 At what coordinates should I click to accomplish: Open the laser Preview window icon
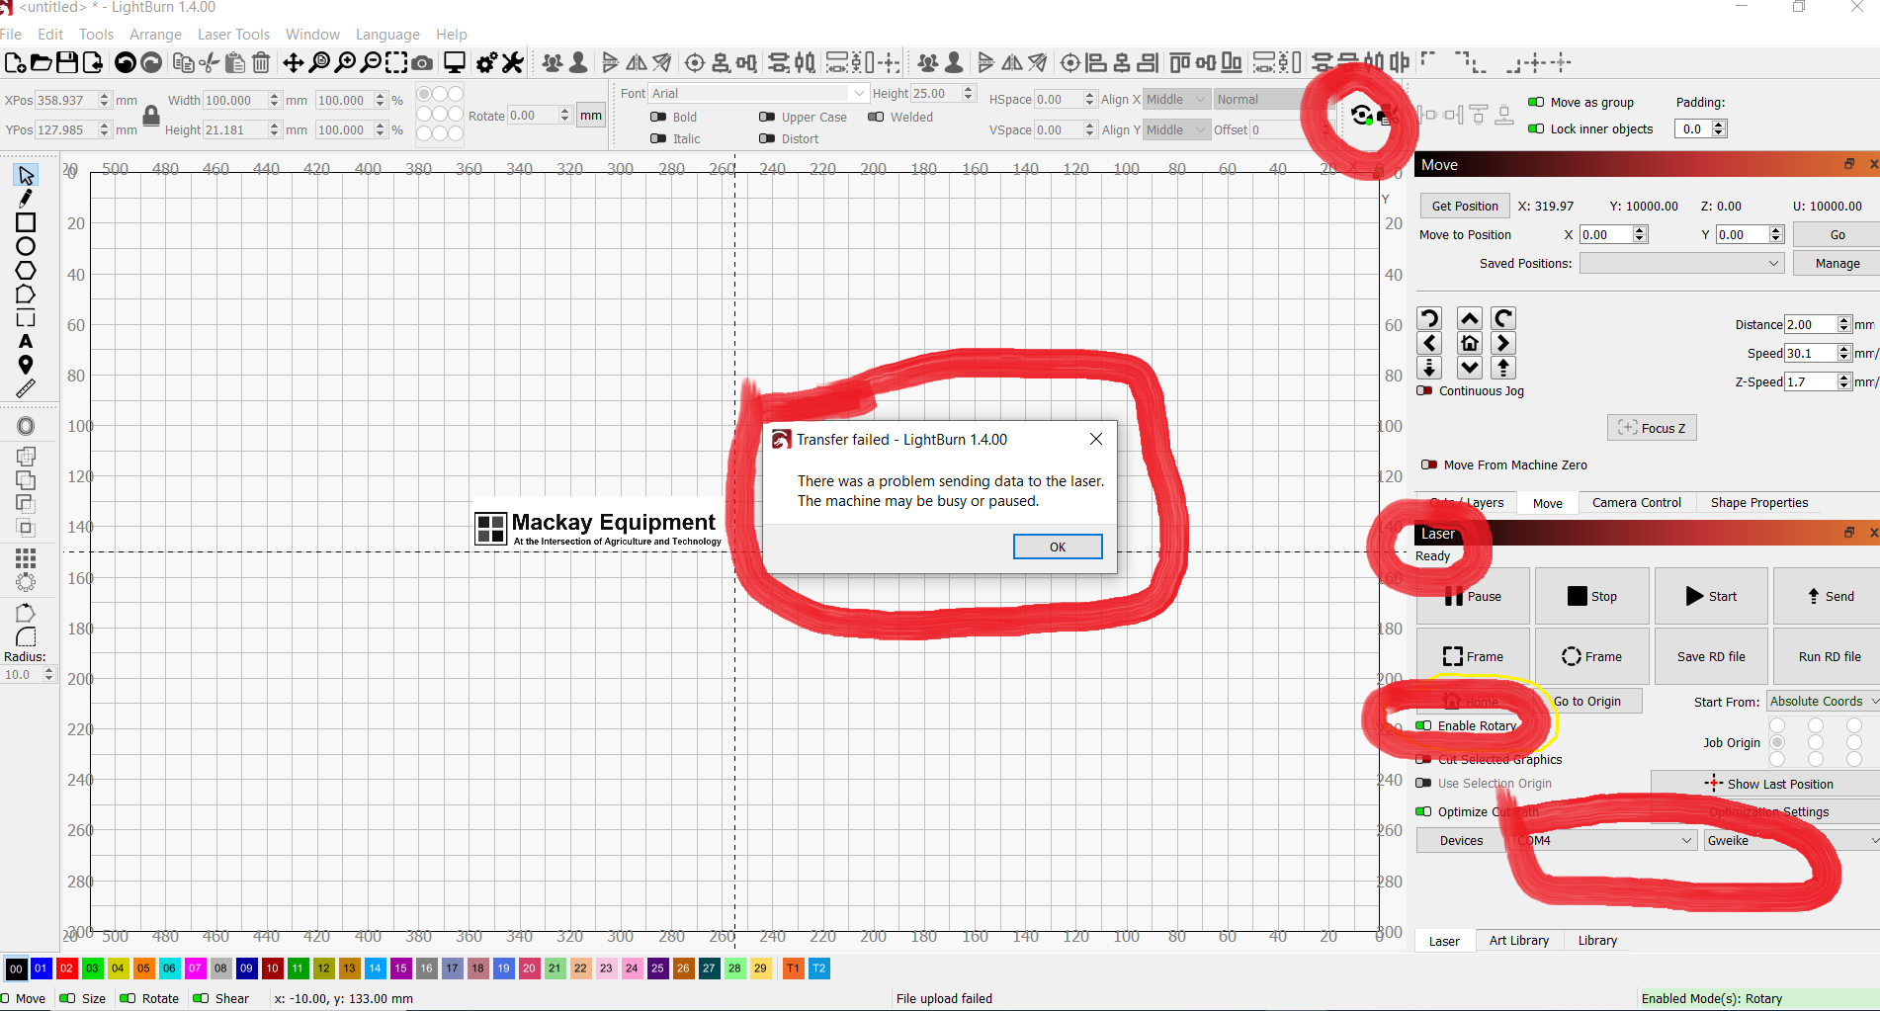pos(453,61)
